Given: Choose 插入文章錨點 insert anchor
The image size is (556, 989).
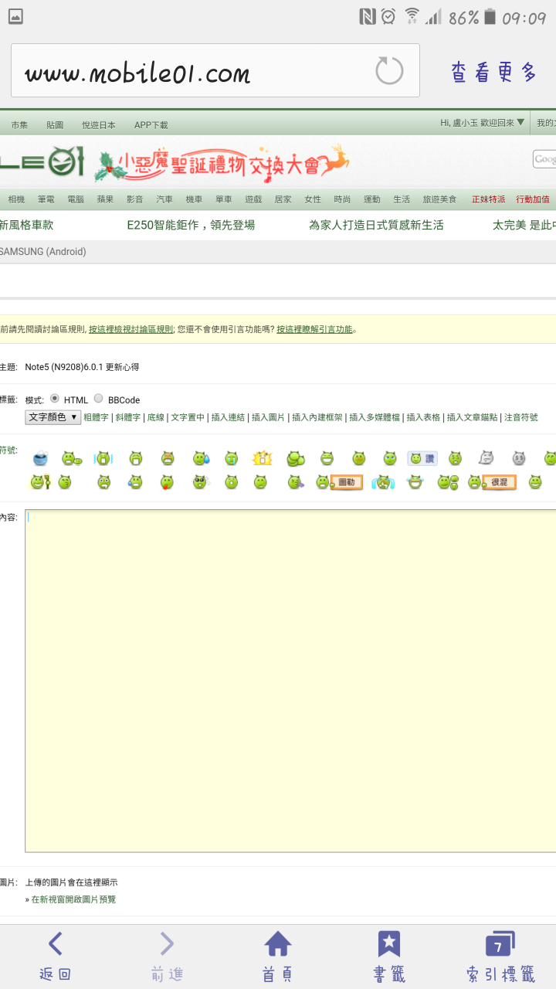Looking at the screenshot, I should pyautogui.click(x=472, y=417).
